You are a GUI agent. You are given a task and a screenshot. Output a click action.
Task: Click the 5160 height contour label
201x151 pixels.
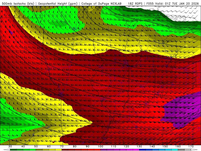(150, 56)
